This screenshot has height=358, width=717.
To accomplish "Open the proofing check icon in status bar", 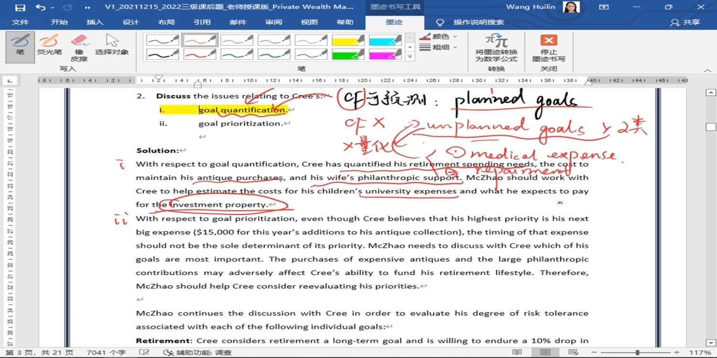I will [x=144, y=352].
